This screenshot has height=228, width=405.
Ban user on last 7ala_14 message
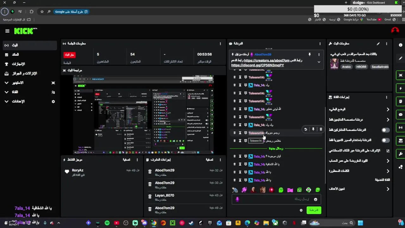point(245,180)
